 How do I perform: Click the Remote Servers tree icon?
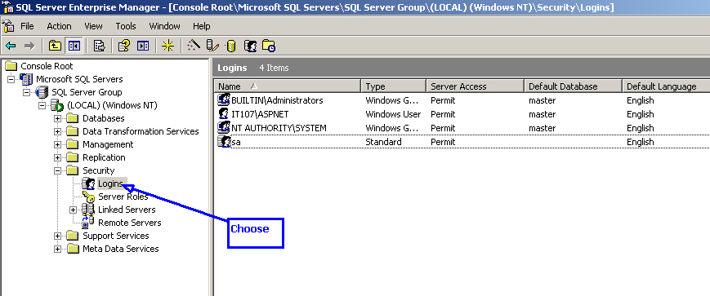click(x=88, y=223)
